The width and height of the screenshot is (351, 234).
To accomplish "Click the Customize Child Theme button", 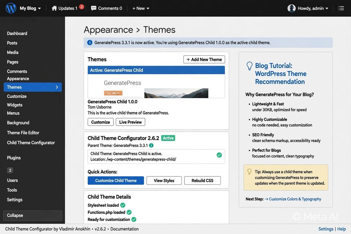I will coord(116,181).
